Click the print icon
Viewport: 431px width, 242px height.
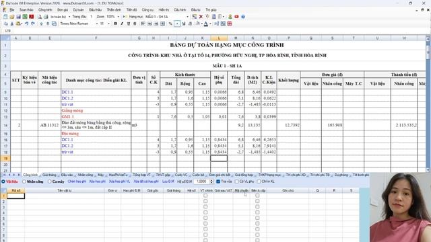tap(46, 17)
